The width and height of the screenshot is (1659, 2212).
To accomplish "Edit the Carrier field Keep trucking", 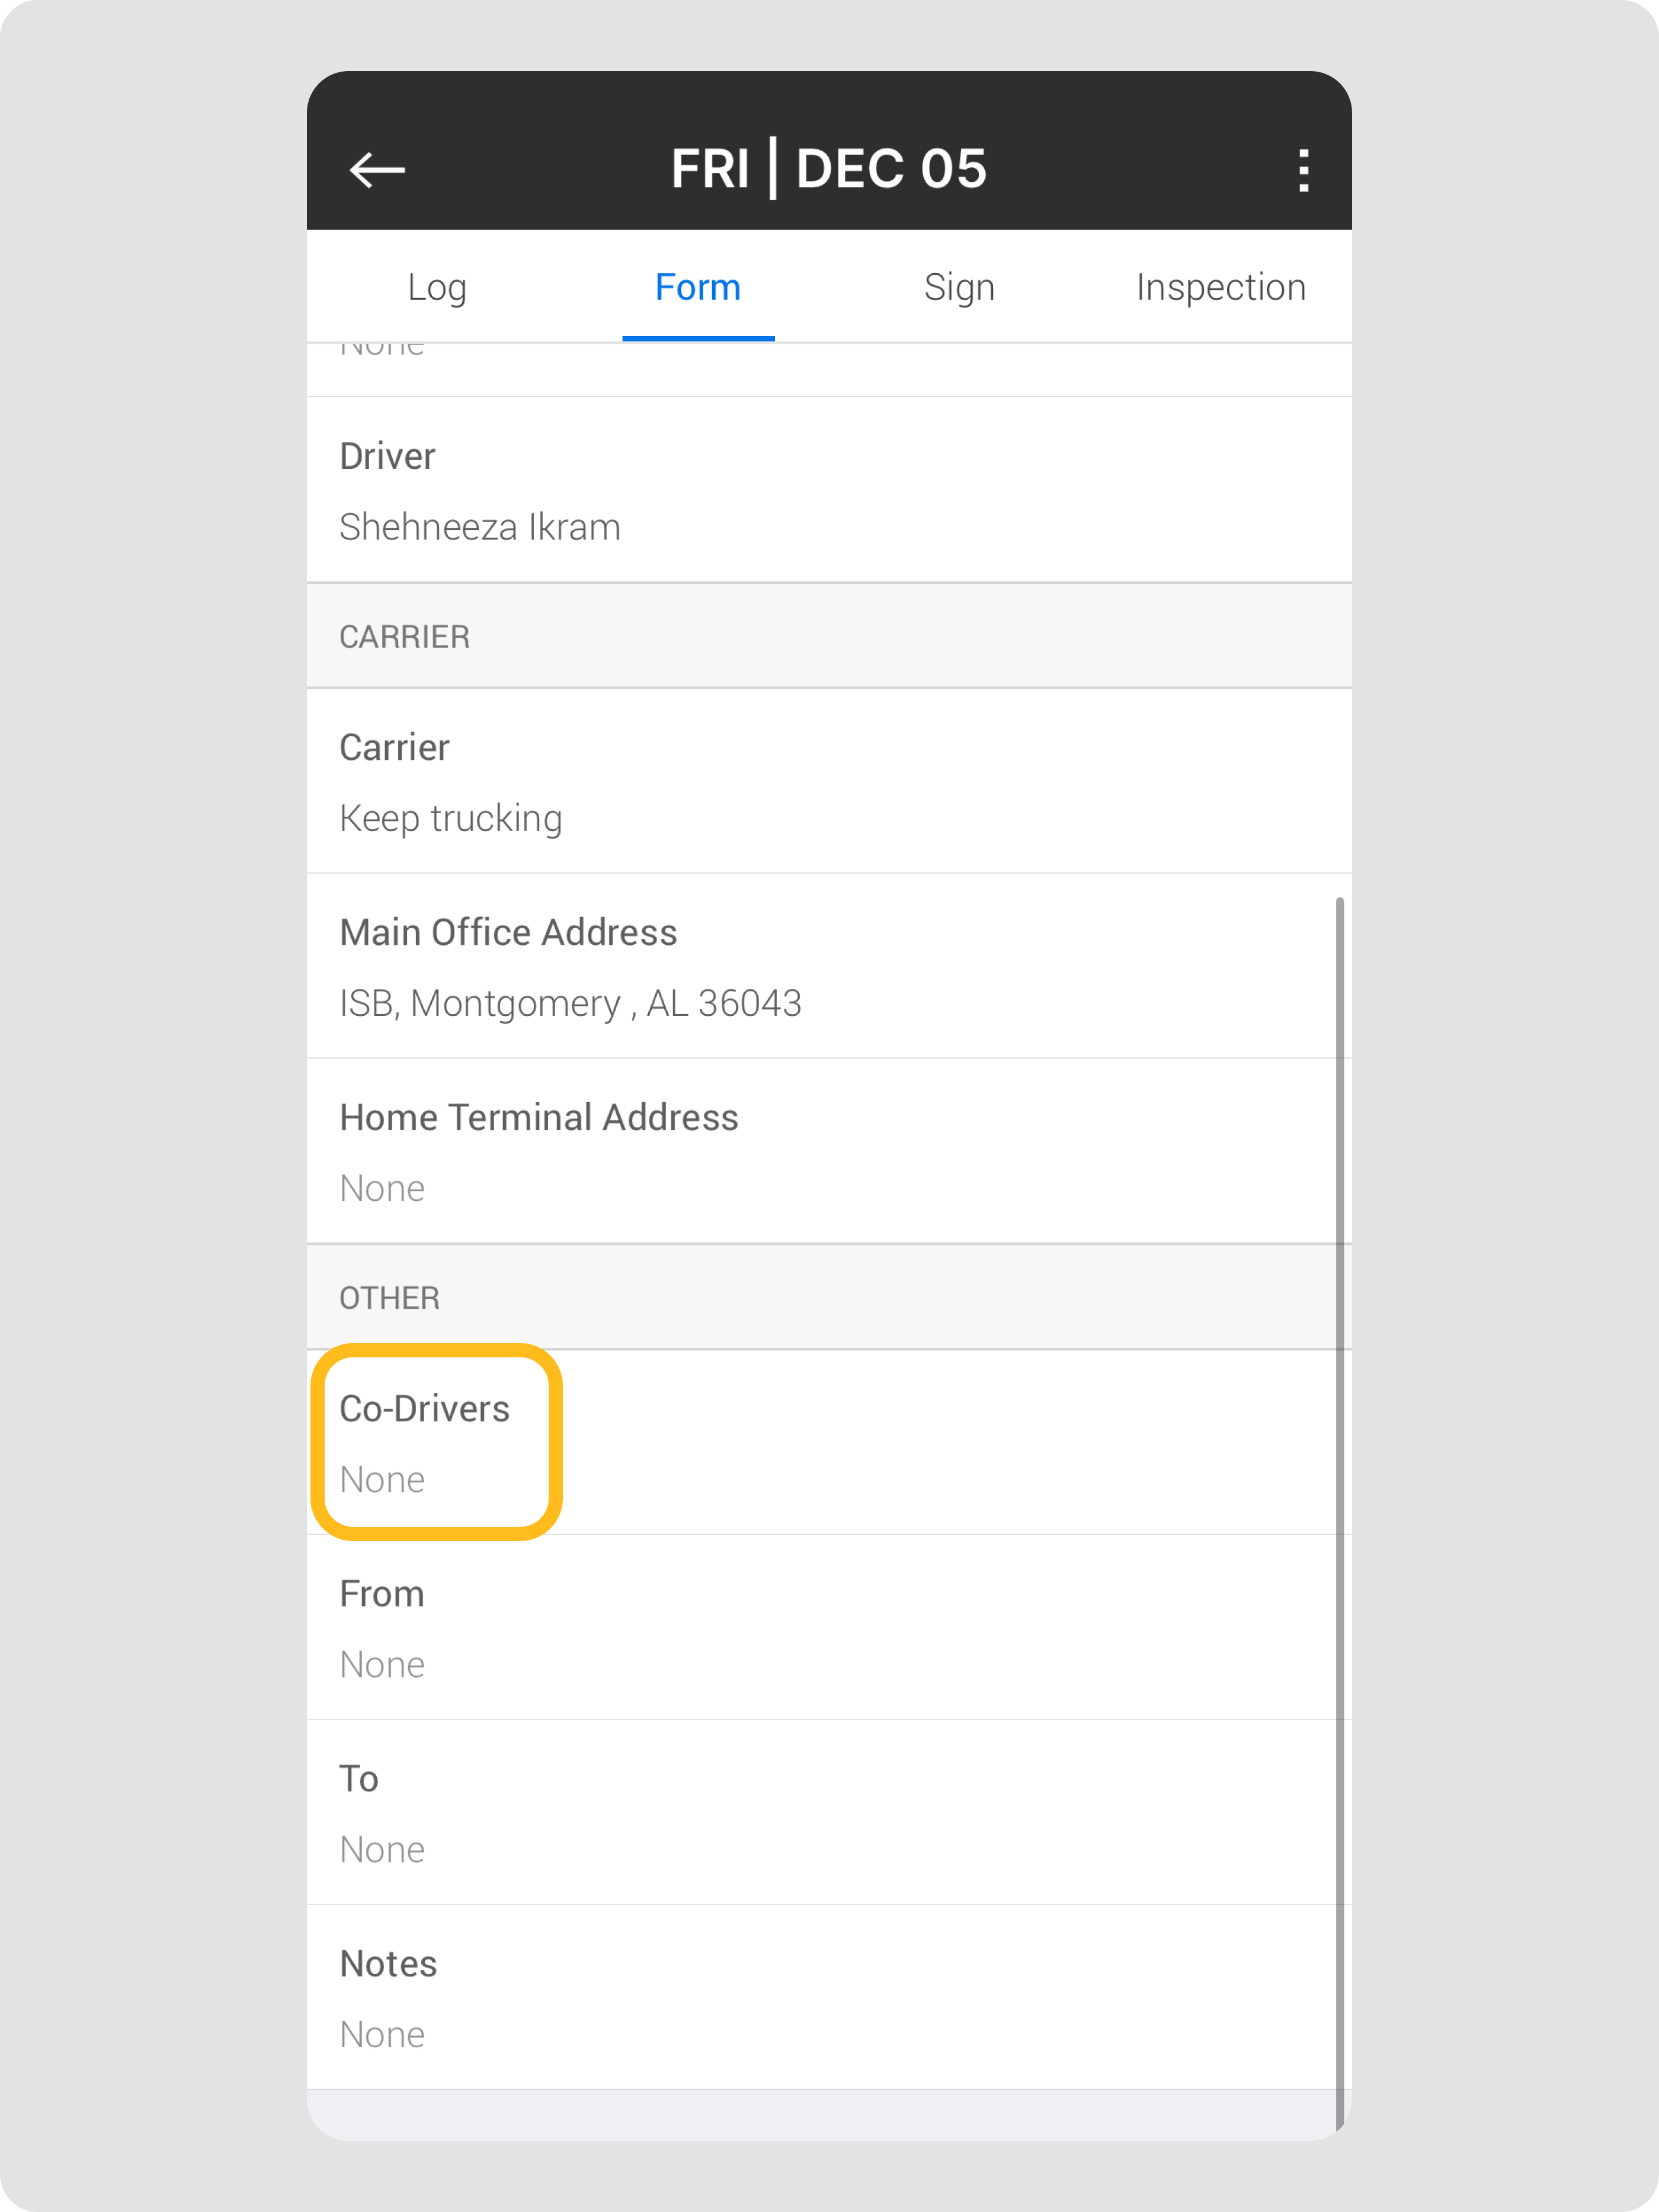I will (451, 817).
